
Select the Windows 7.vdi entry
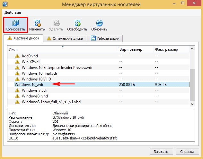(x=98, y=90)
